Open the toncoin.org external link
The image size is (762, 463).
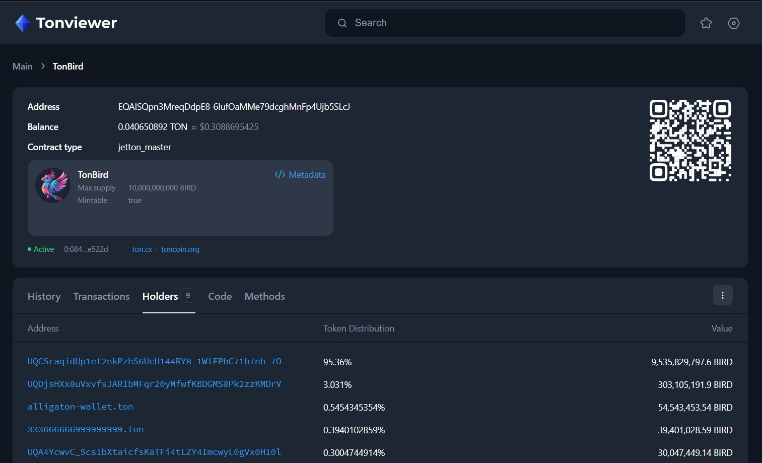click(x=180, y=249)
